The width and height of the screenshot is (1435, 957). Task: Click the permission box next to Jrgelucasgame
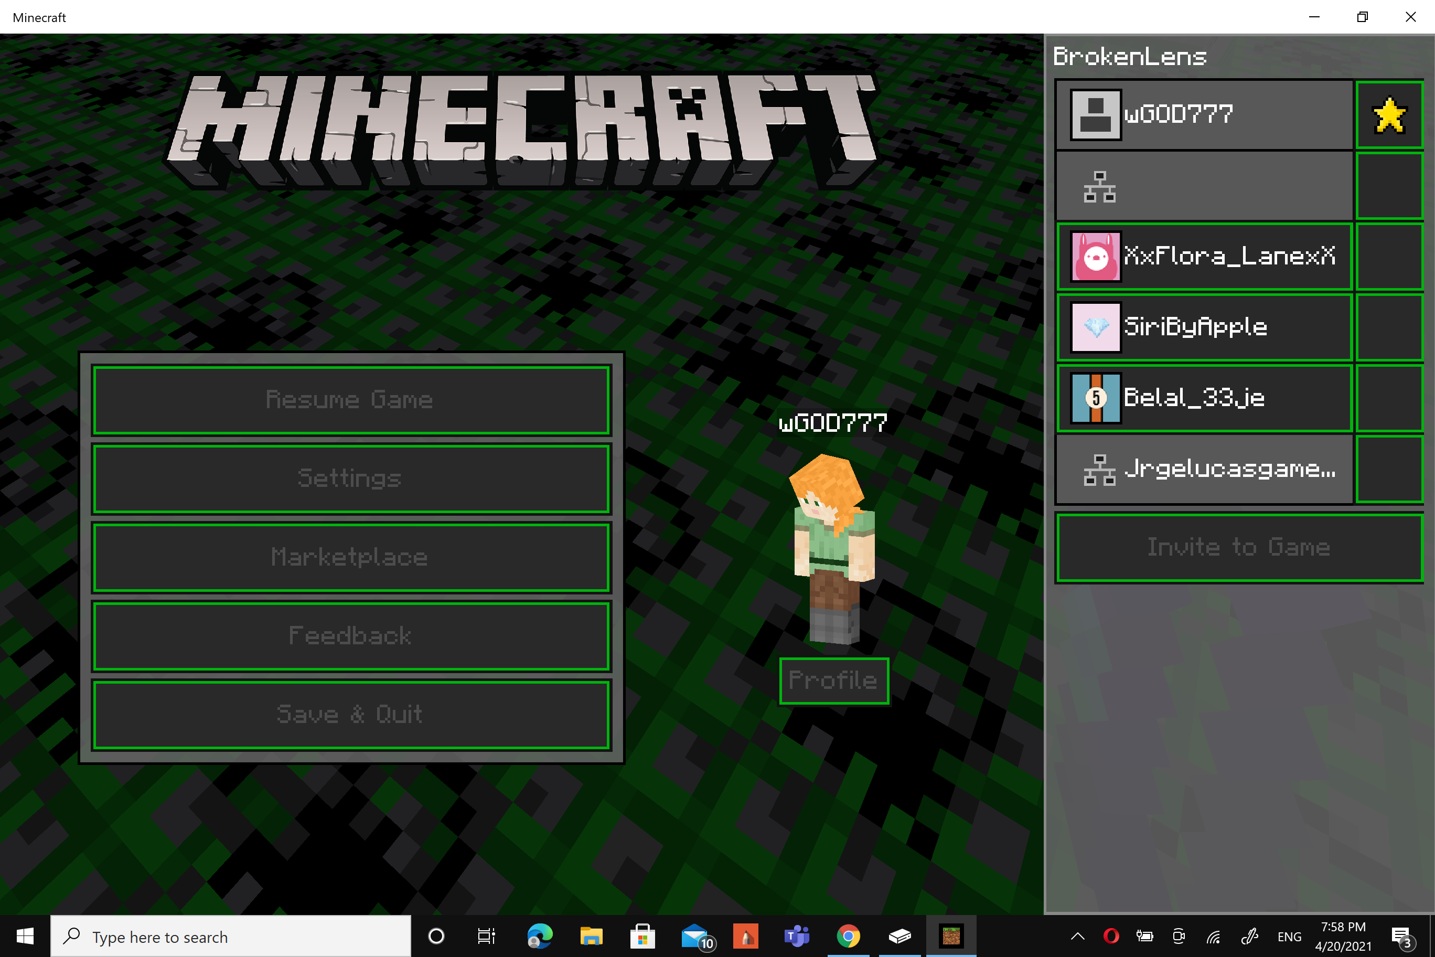coord(1389,469)
